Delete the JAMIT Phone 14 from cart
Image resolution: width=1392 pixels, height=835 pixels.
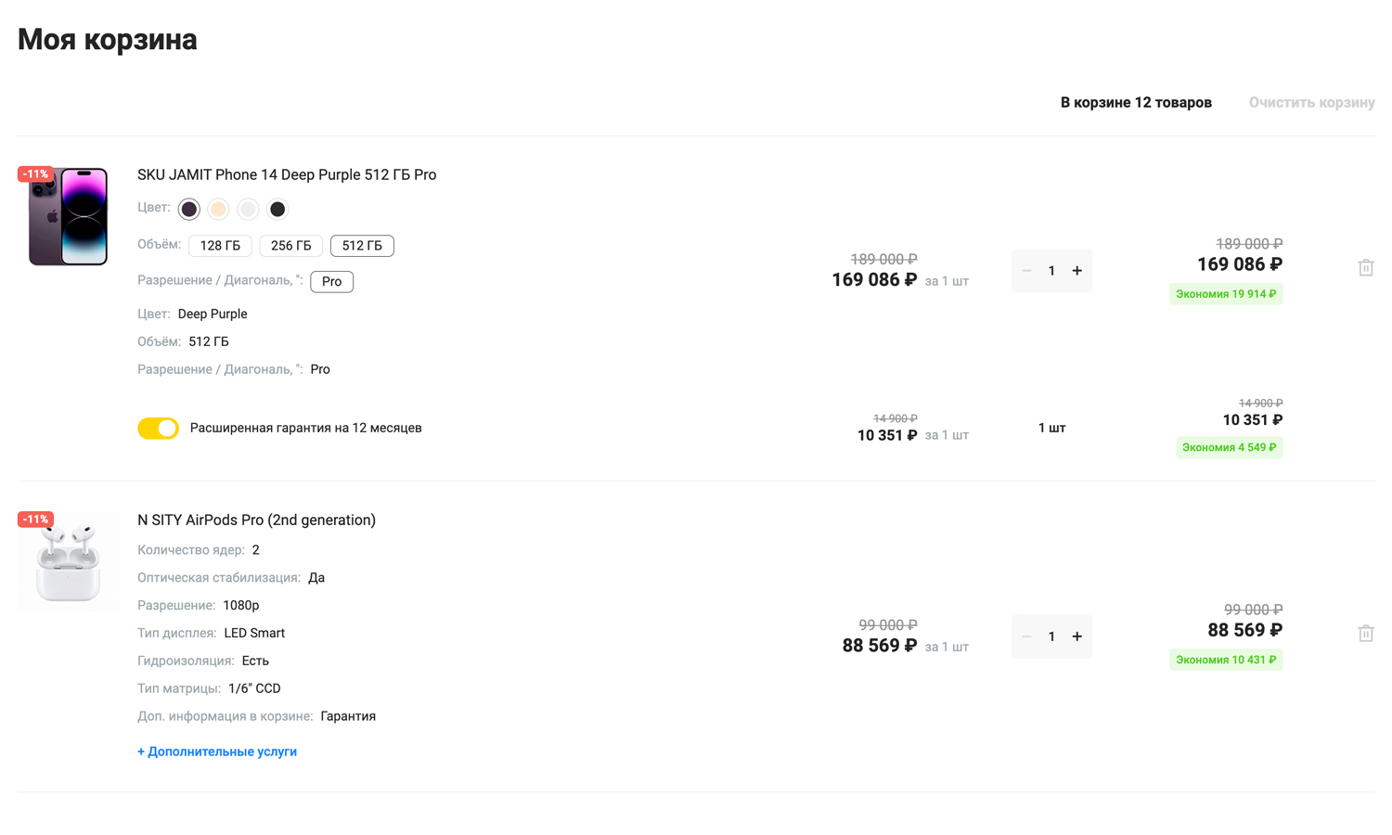1365,268
